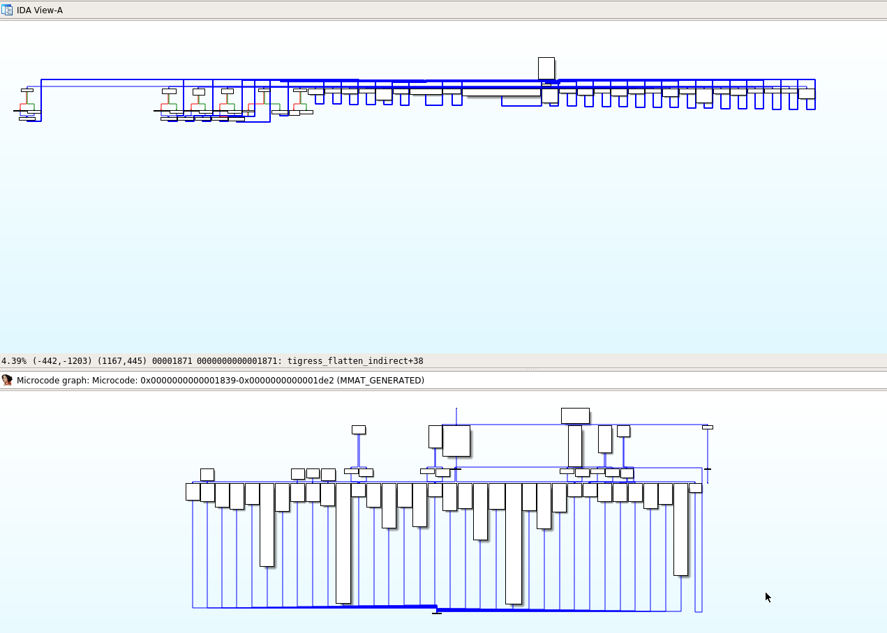Select the IDA View-A tab title
887x633 pixels.
(40, 10)
